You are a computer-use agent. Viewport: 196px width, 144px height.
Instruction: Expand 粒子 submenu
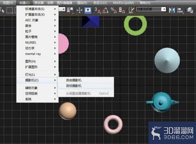coord(37,31)
